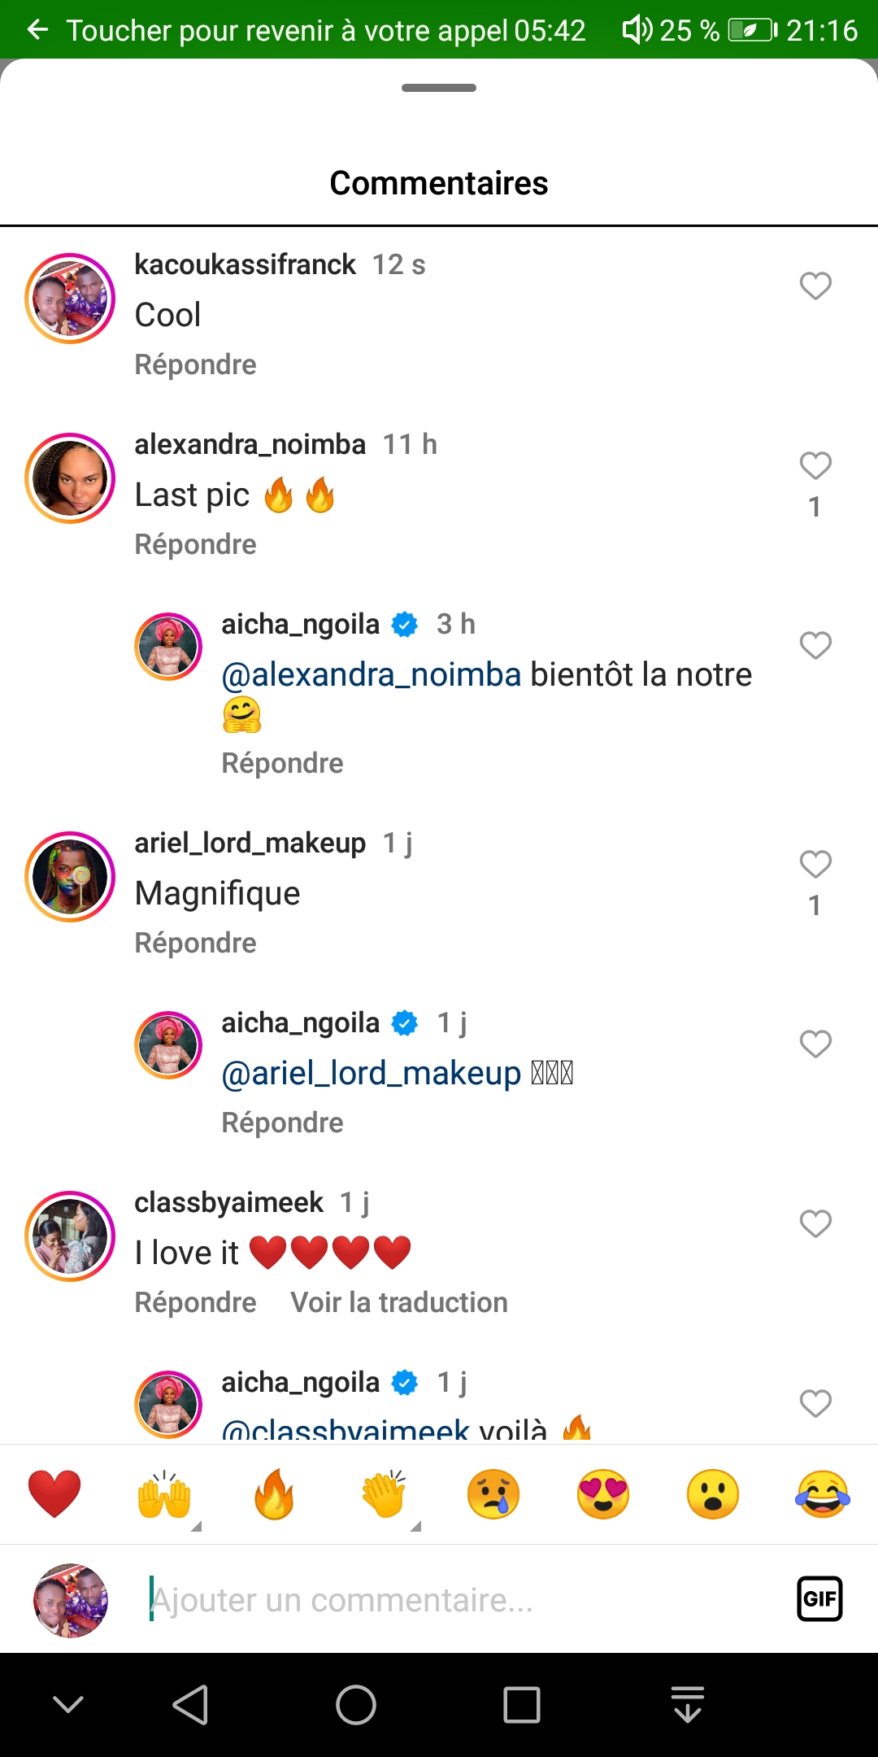Reply to ariel_lord_makeup's Magnifique comment
The height and width of the screenshot is (1757, 878).
[x=195, y=943]
